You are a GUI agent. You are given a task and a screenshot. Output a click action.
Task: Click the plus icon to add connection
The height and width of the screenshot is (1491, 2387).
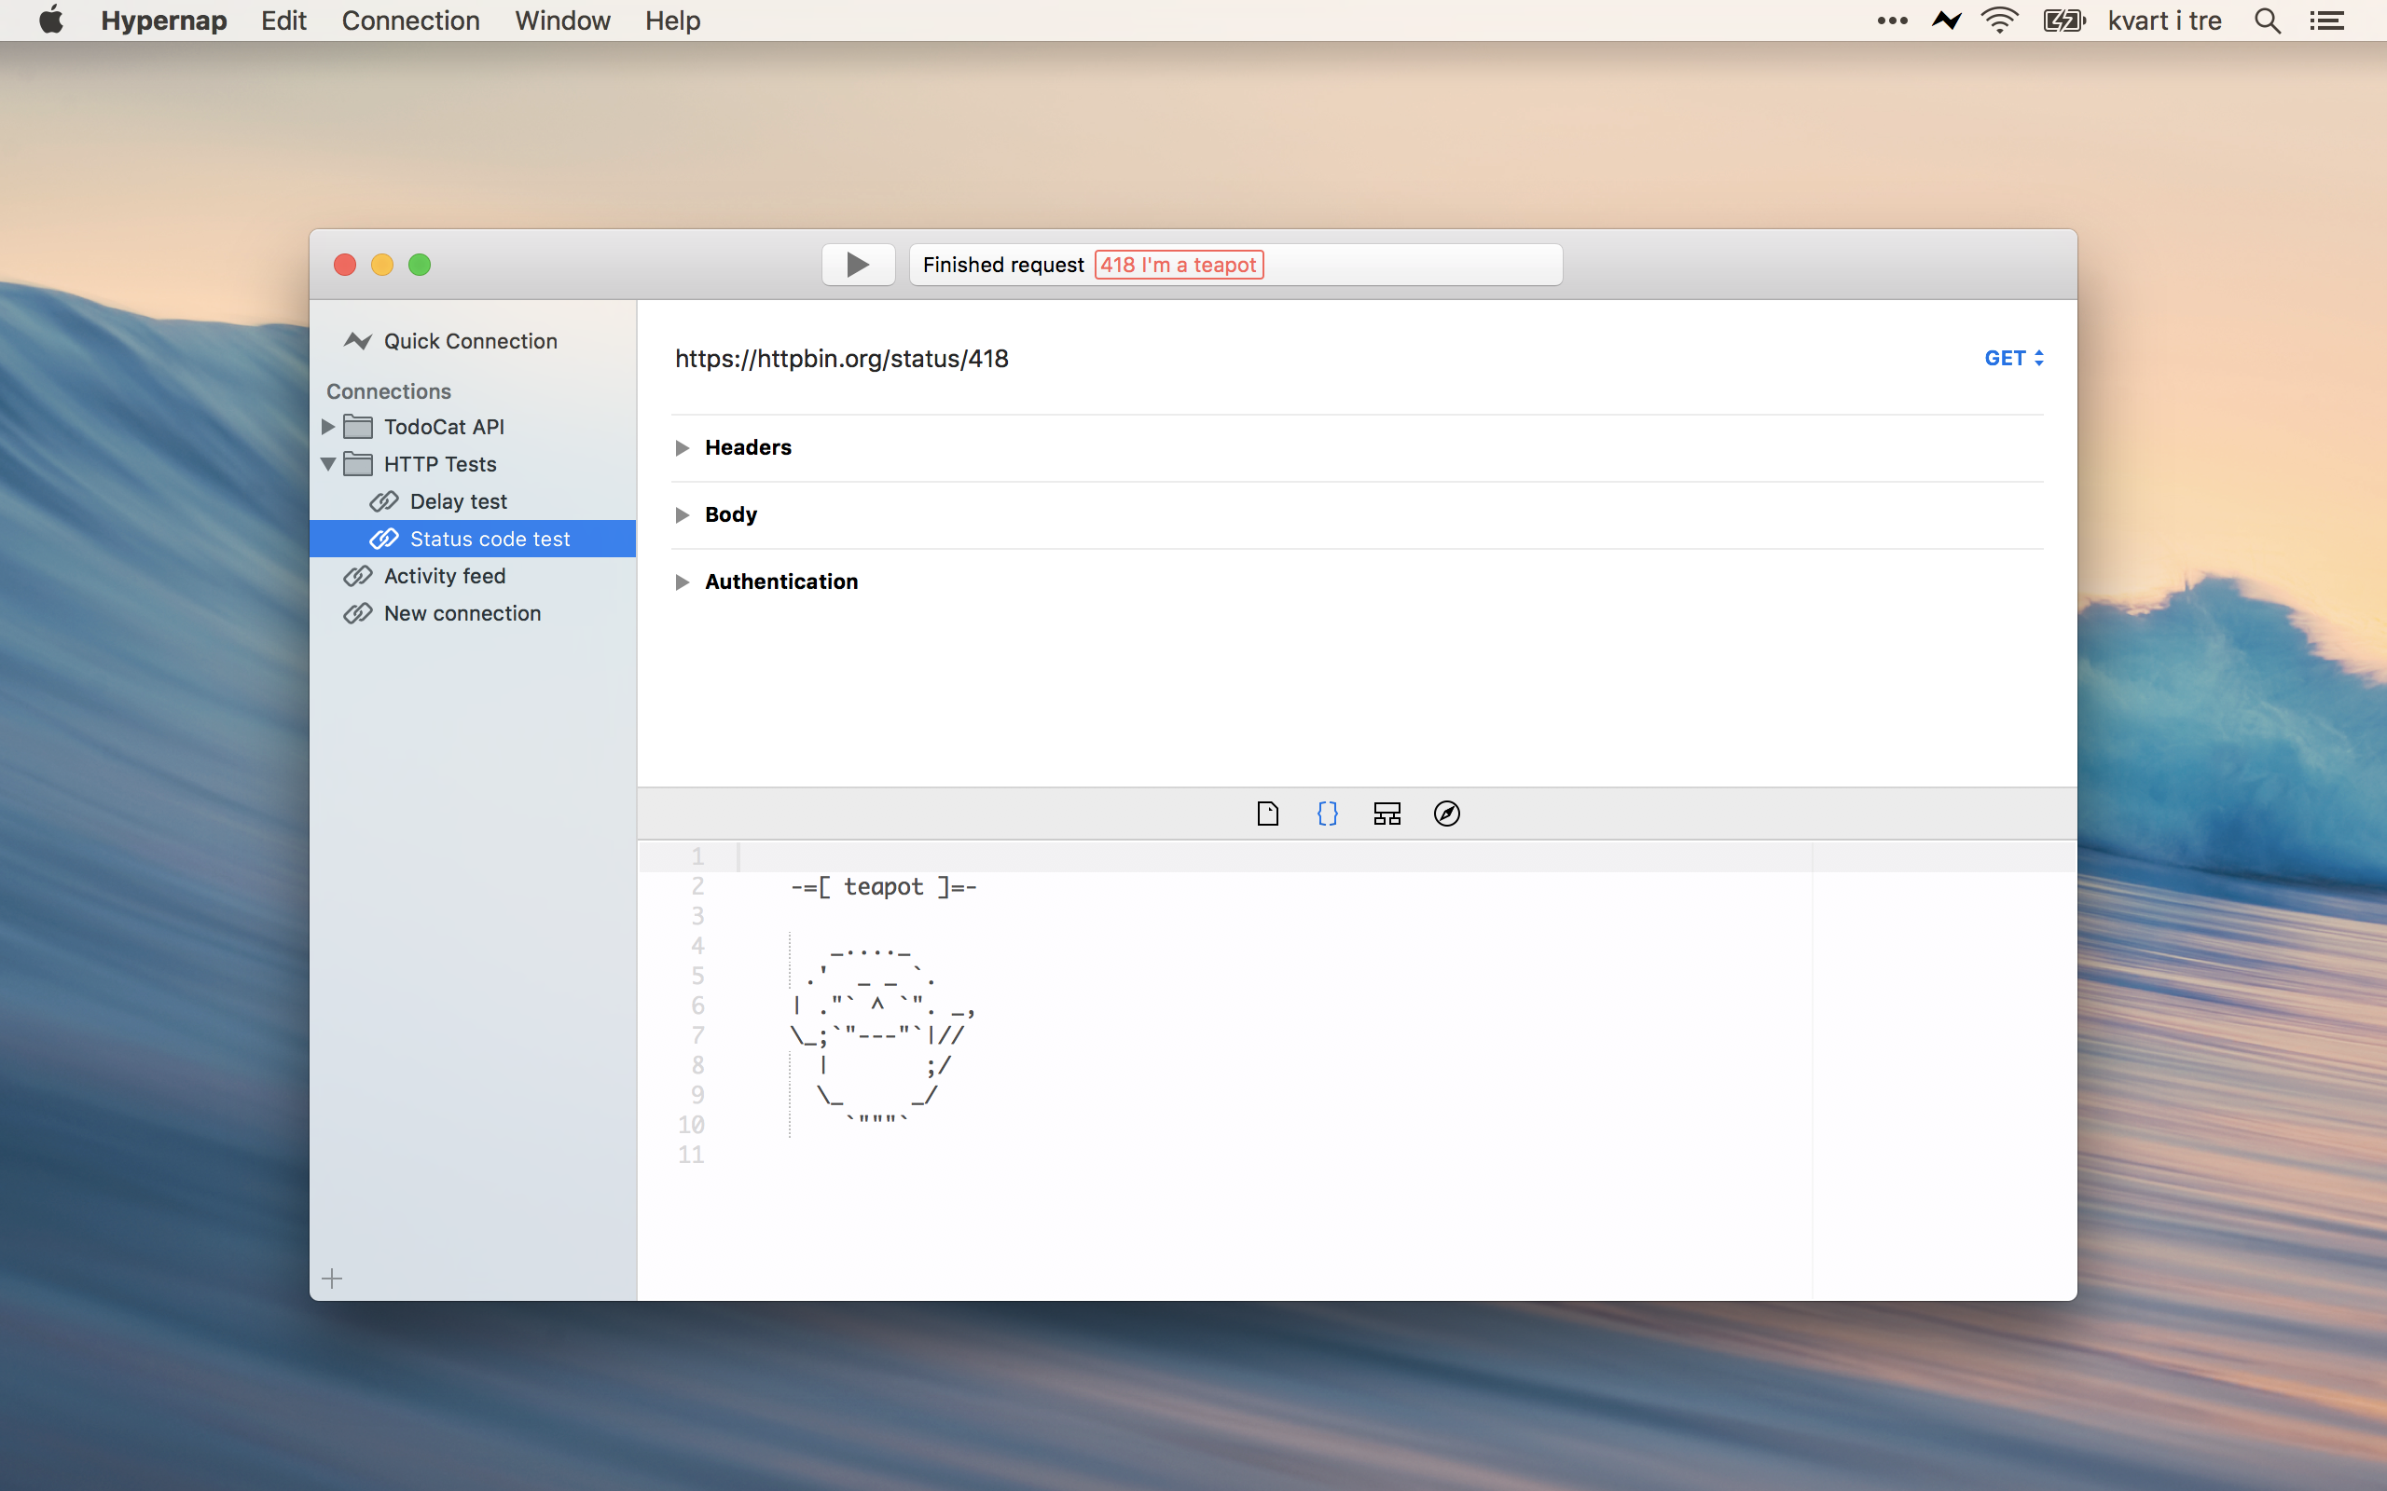[x=332, y=1279]
